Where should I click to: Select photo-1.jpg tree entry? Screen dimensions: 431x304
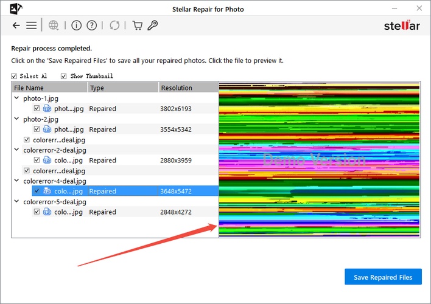coord(41,98)
